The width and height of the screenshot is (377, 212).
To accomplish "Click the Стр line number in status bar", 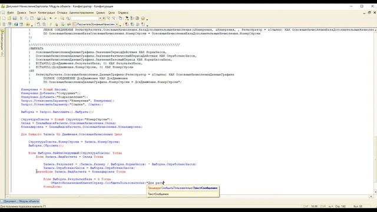I will [x=340, y=206].
